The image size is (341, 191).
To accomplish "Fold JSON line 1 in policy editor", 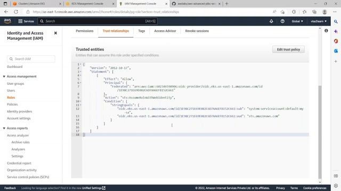I will coord(80,64).
